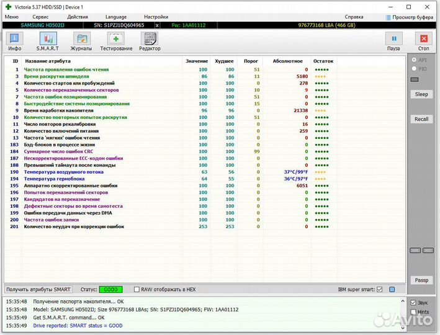Select the API radio button

click(414, 60)
